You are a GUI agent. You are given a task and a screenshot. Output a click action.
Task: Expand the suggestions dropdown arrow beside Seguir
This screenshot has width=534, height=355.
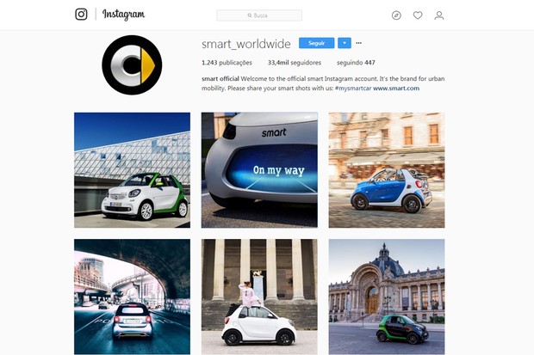click(345, 43)
